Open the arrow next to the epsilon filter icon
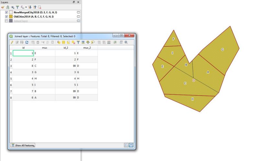Screen dimensions: 259x161 click(x=26, y=7)
